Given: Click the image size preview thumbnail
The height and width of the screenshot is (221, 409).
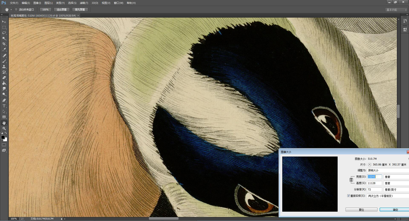Looking at the screenshot, I should pyautogui.click(x=310, y=184).
